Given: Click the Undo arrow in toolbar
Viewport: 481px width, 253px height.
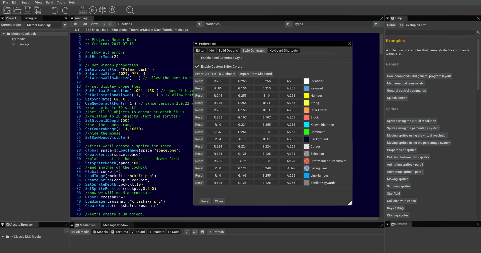Looking at the screenshot, I should [x=55, y=10].
